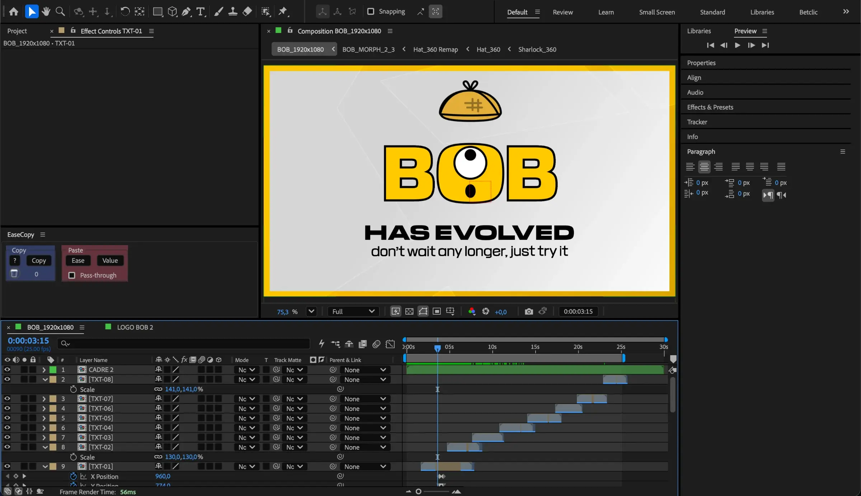Viewport: 861px width, 496px height.
Task: Select the Horizontal Type tool
Action: 201,11
